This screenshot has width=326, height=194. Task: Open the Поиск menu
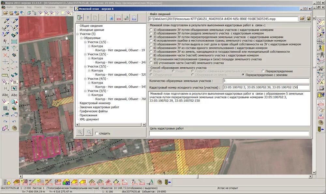[38, 7]
